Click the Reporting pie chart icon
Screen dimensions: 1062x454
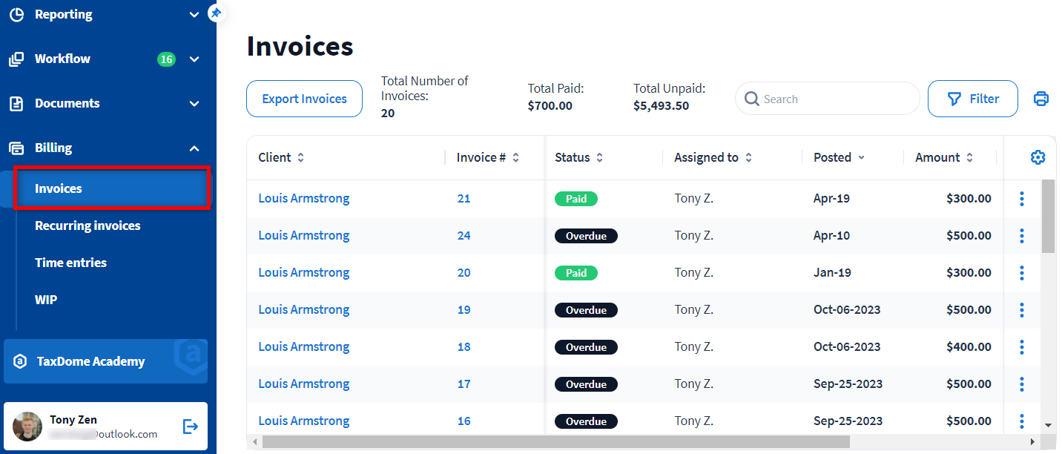[16, 14]
